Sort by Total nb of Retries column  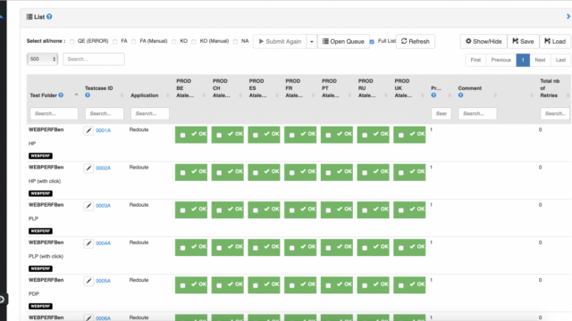[568, 95]
